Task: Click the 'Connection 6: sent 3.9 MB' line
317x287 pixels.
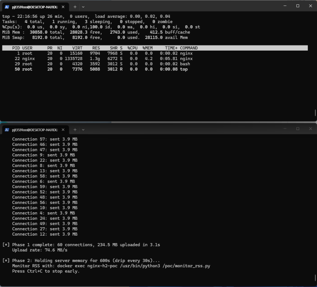Action: coord(44,181)
